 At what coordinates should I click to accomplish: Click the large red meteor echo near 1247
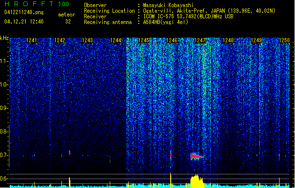196,157
